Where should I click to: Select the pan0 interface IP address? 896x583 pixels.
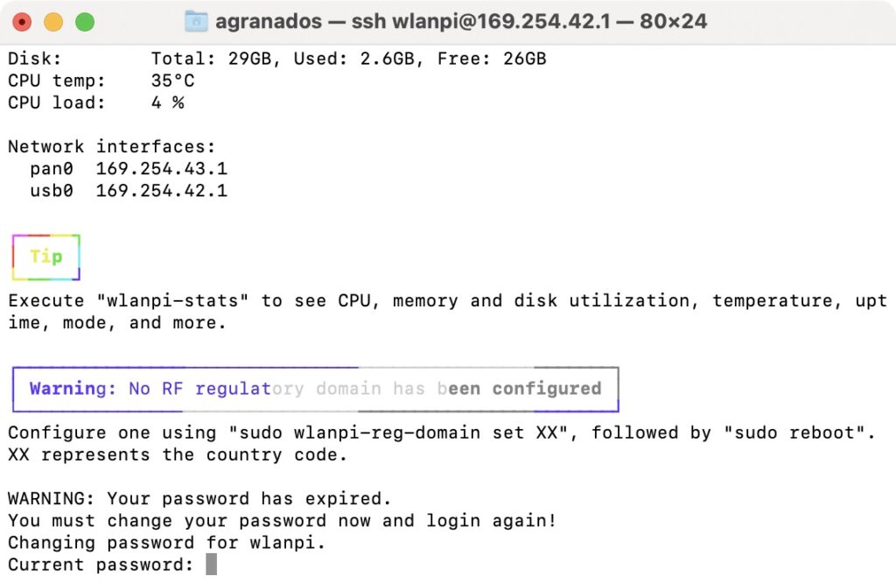(163, 168)
